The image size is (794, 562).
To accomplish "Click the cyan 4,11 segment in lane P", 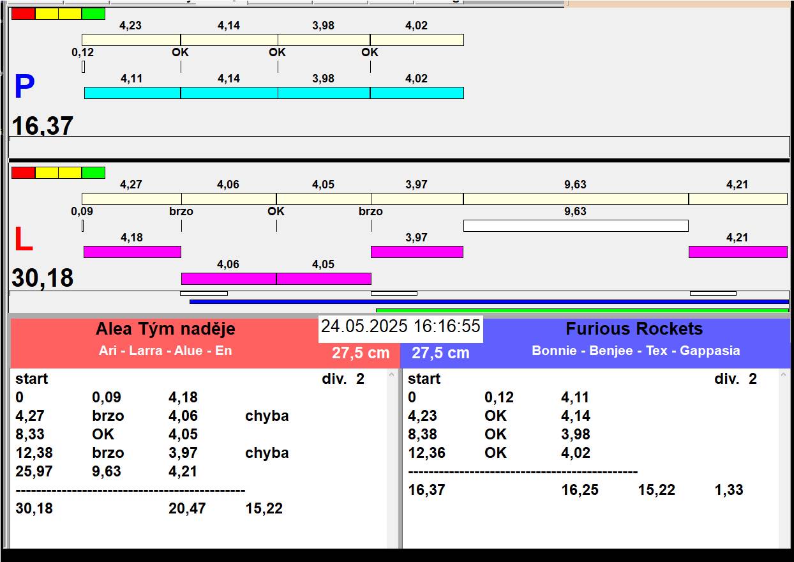I will point(132,93).
